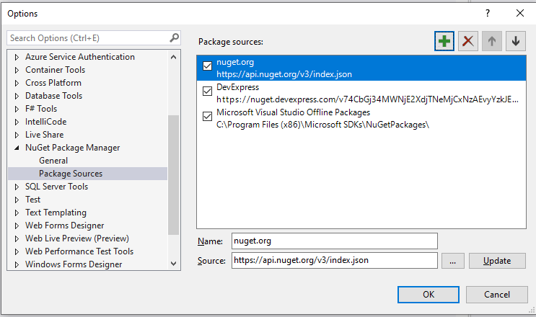Expand the SQL Server Tools node
Image resolution: width=536 pixels, height=317 pixels.
tap(17, 187)
